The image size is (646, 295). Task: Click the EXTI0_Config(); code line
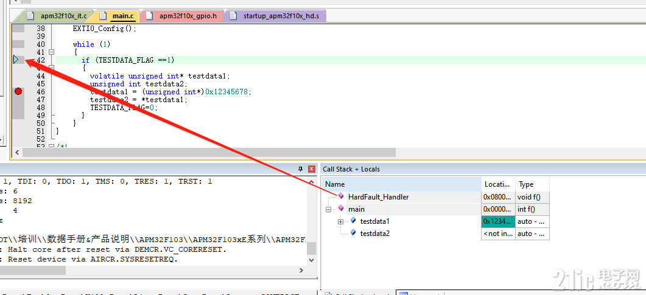(x=104, y=29)
